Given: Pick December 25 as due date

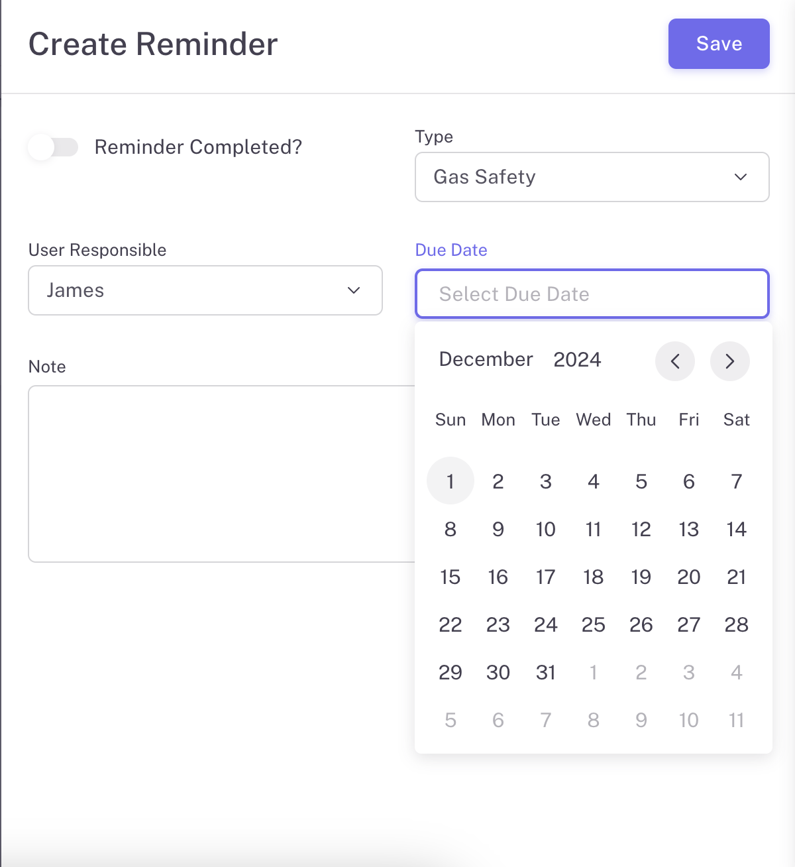Looking at the screenshot, I should tap(594, 624).
